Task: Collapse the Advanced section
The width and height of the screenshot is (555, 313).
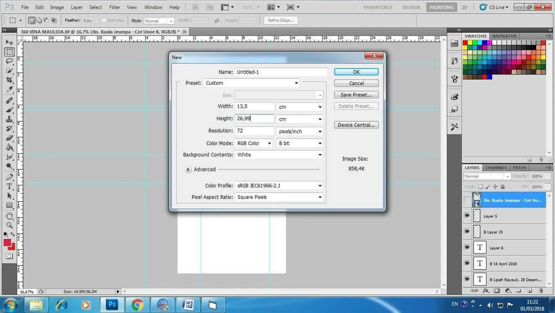Action: [x=188, y=170]
